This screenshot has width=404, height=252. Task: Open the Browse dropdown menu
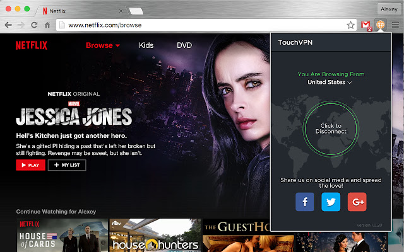tap(102, 45)
